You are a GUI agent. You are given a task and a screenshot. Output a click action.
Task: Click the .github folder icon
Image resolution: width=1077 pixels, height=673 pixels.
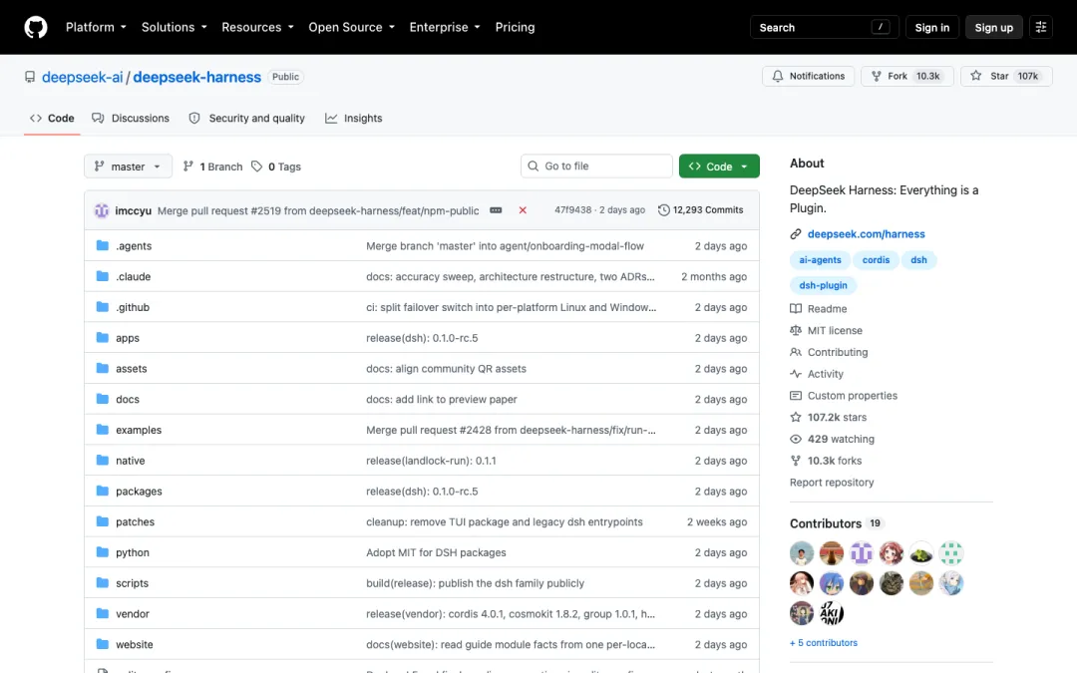(x=103, y=307)
